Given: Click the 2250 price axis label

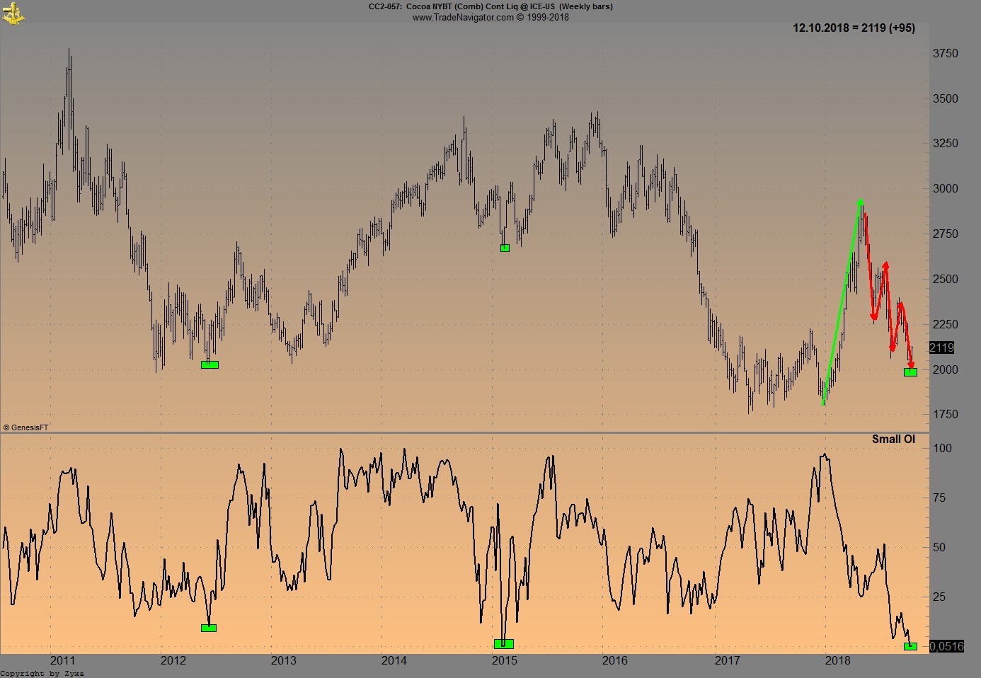Looking at the screenshot, I should coord(946,324).
